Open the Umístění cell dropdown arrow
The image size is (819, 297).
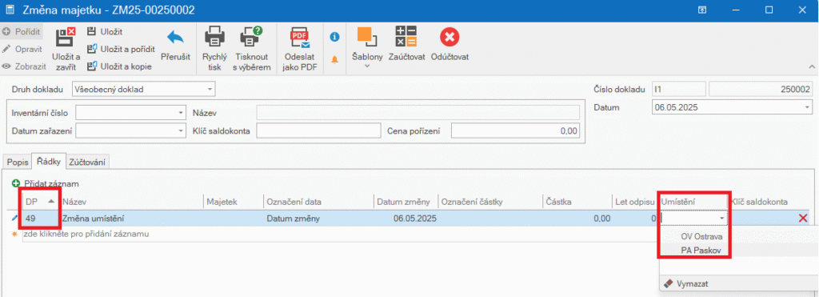722,219
